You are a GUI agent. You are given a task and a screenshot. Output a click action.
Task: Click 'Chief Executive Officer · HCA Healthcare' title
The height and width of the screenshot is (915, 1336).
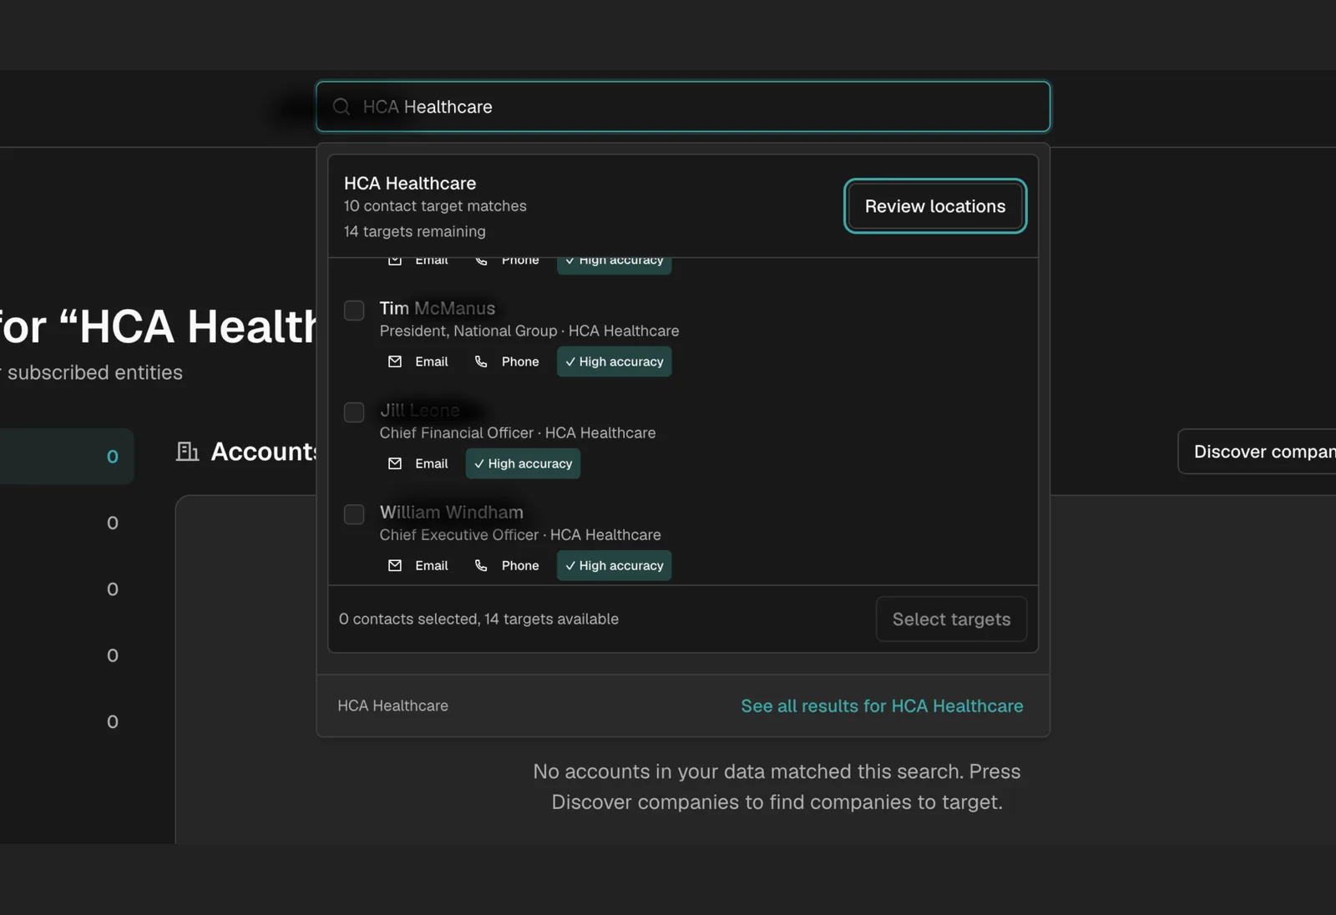(x=520, y=535)
